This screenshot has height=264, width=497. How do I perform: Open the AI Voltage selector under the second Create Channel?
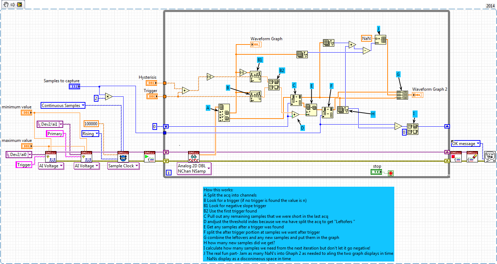click(x=86, y=166)
